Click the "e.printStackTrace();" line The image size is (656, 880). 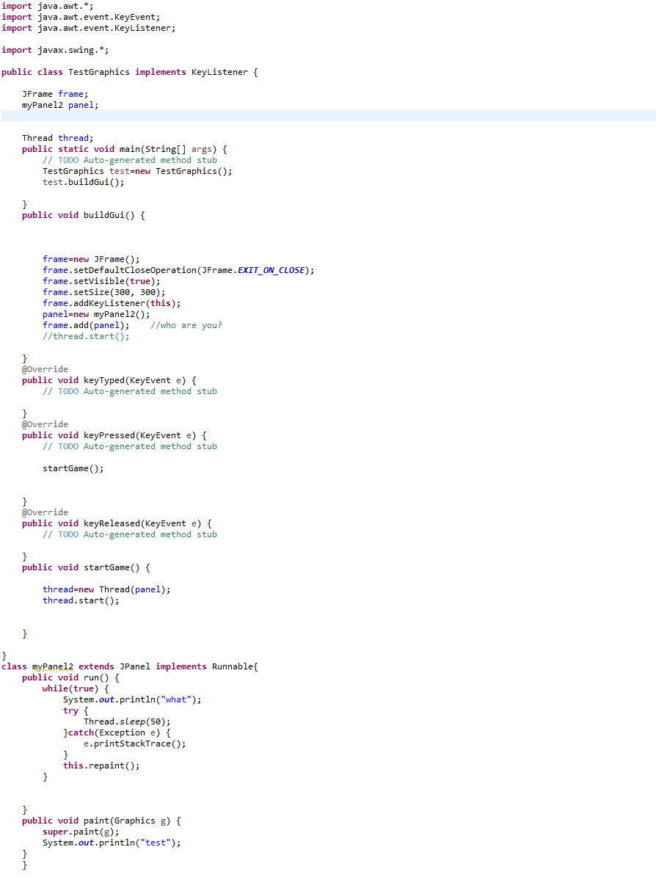(x=135, y=743)
